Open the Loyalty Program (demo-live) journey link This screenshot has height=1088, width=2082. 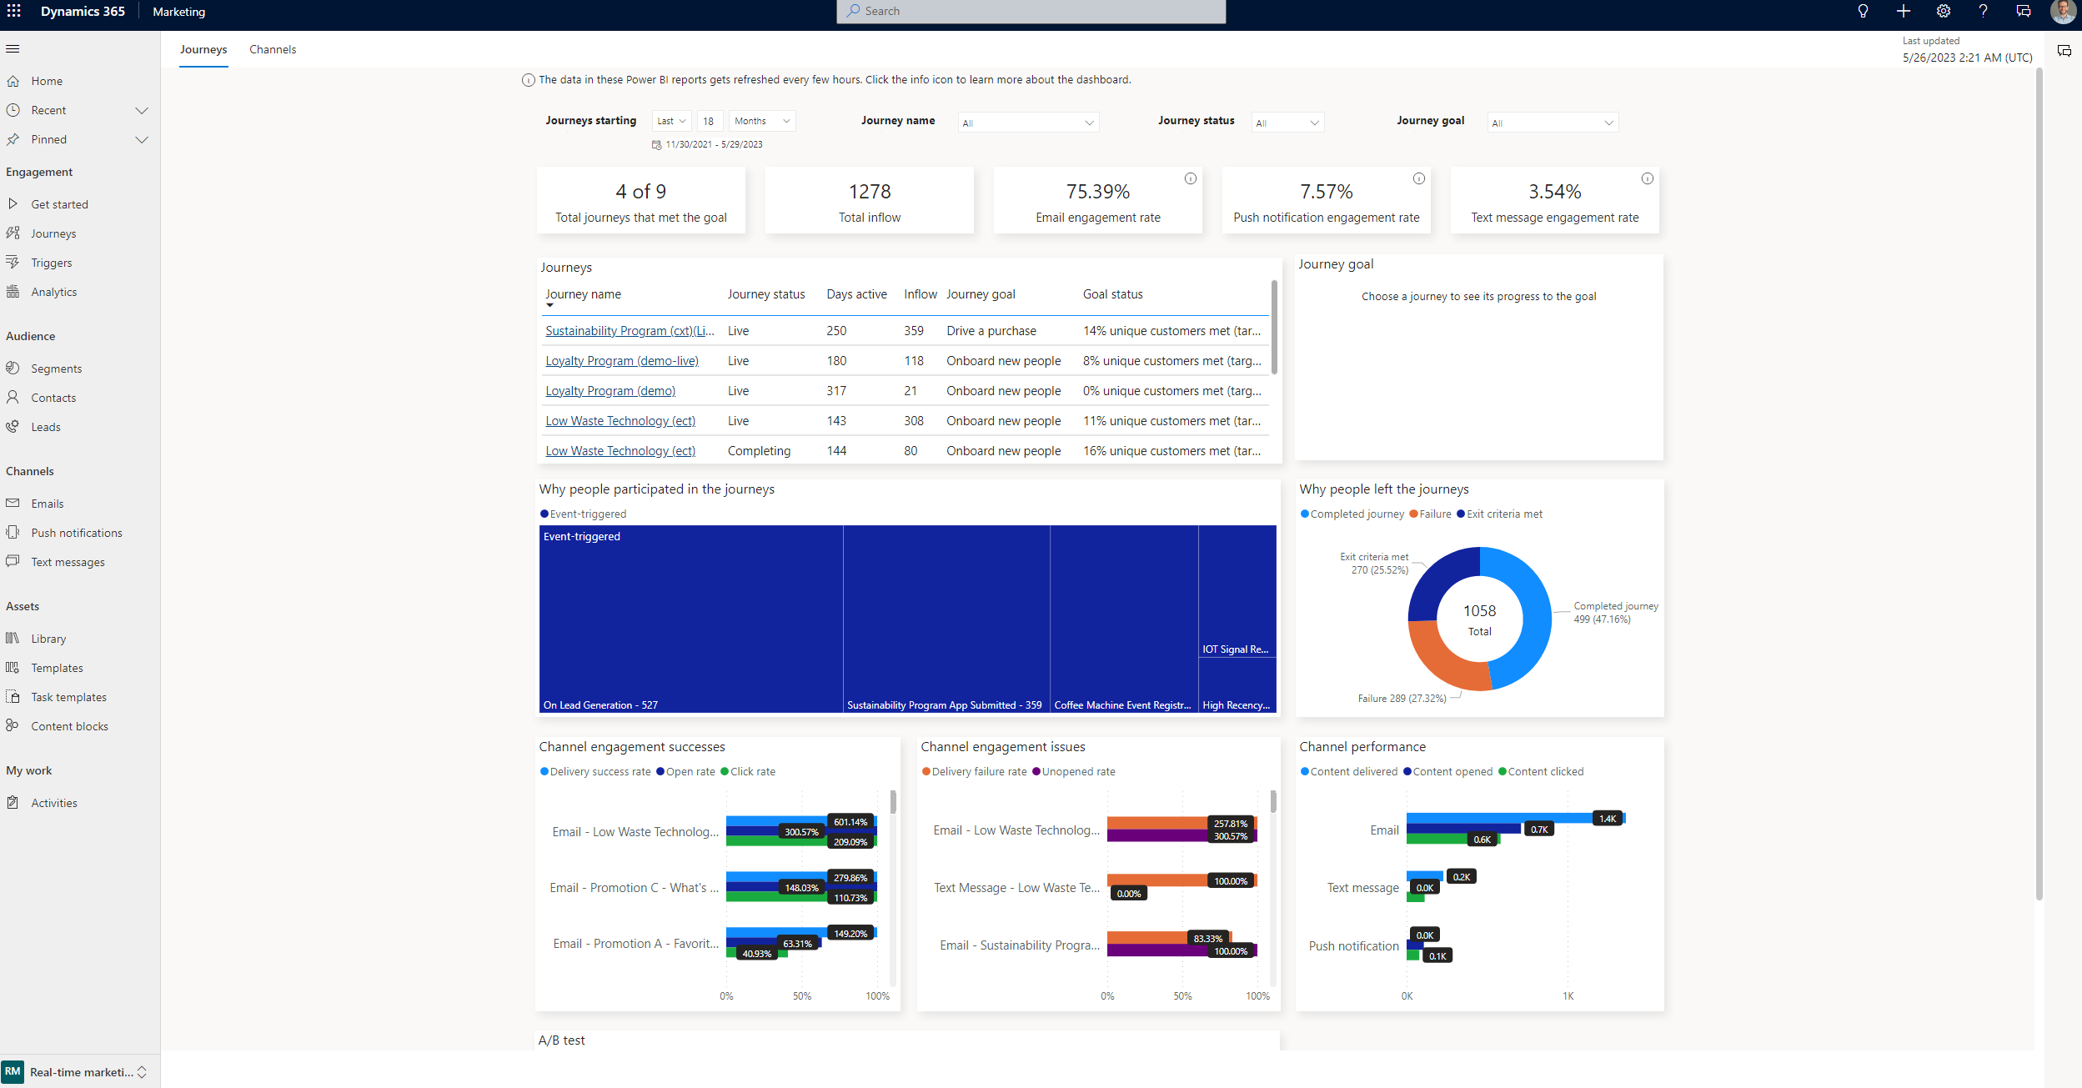click(x=621, y=361)
